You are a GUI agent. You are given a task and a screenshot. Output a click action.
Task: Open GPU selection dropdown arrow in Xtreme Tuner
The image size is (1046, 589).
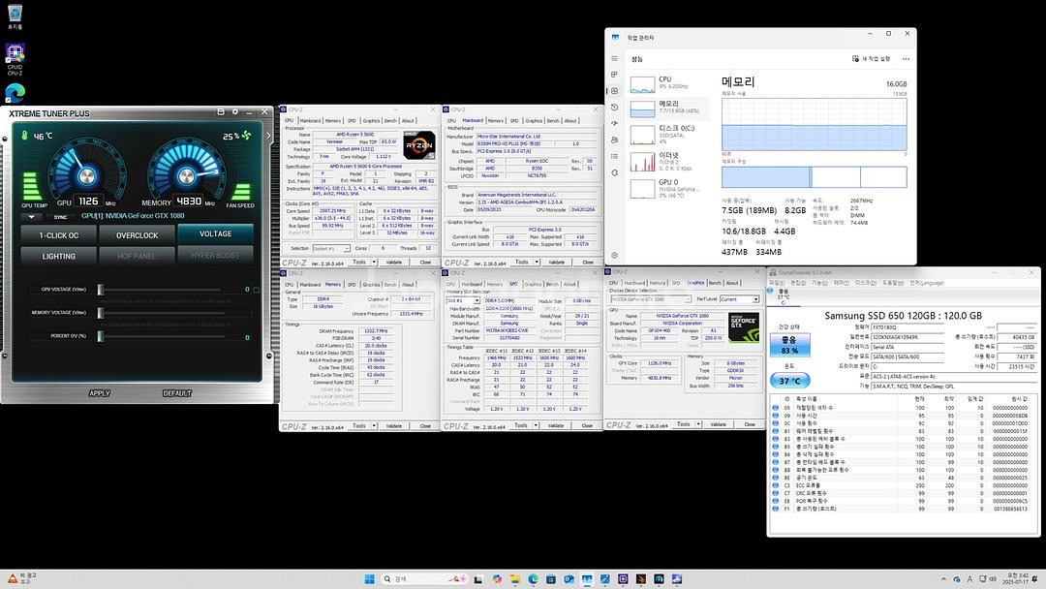(x=31, y=217)
